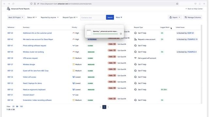Open Photo editing software request

pos(35,45)
